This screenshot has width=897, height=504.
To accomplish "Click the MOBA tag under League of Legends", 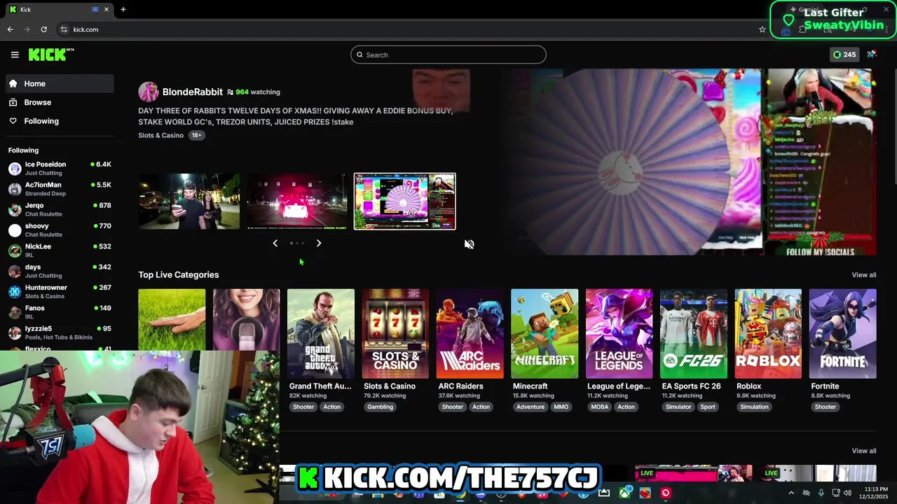I will click(600, 407).
